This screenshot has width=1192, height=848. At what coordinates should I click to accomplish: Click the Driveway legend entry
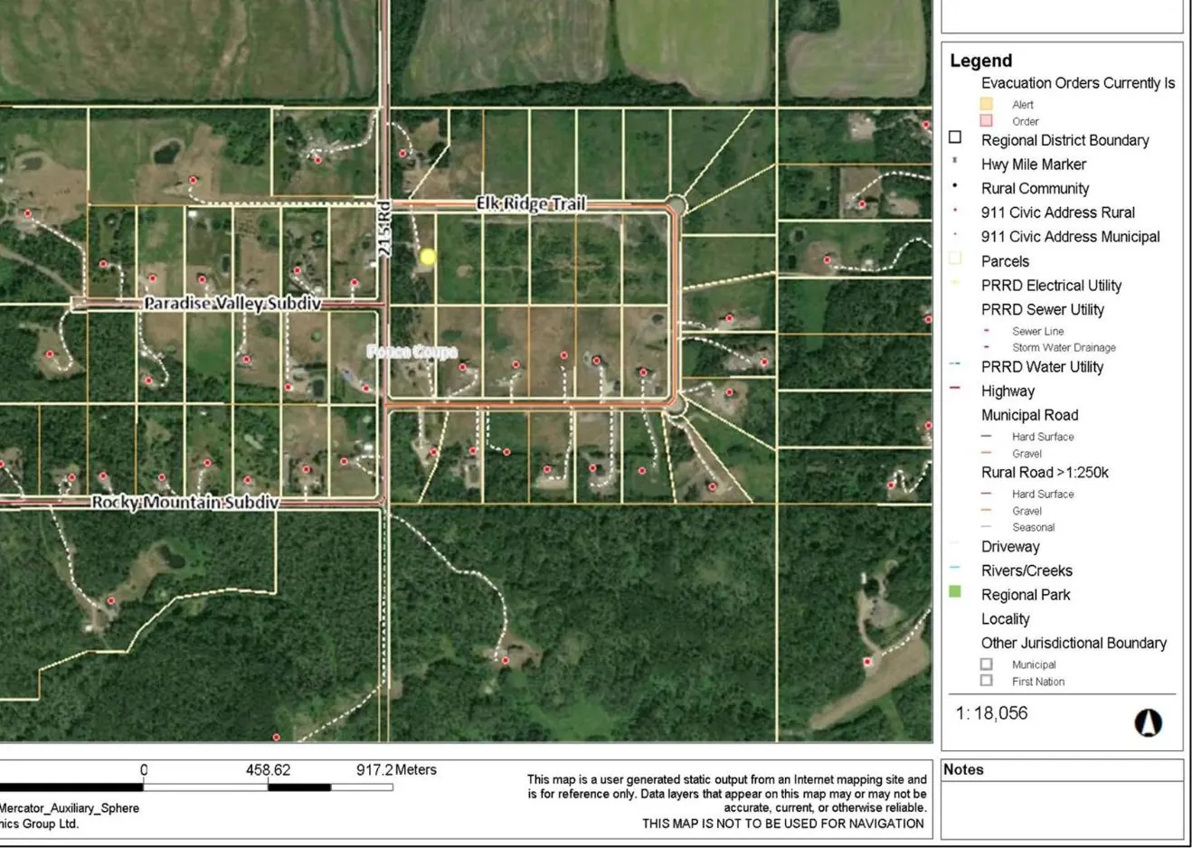coord(1010,547)
